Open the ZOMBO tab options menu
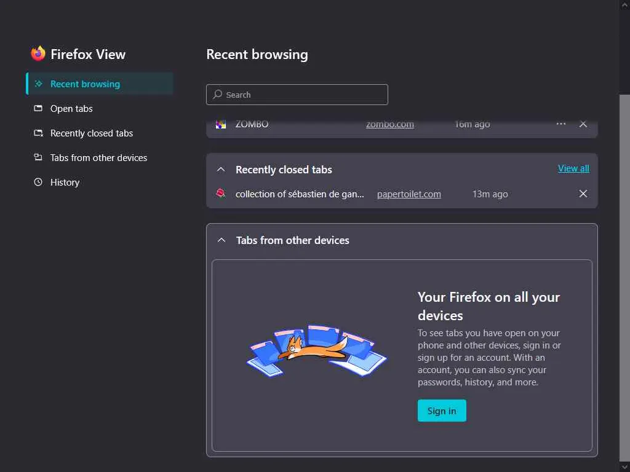630x472 pixels. click(x=560, y=124)
